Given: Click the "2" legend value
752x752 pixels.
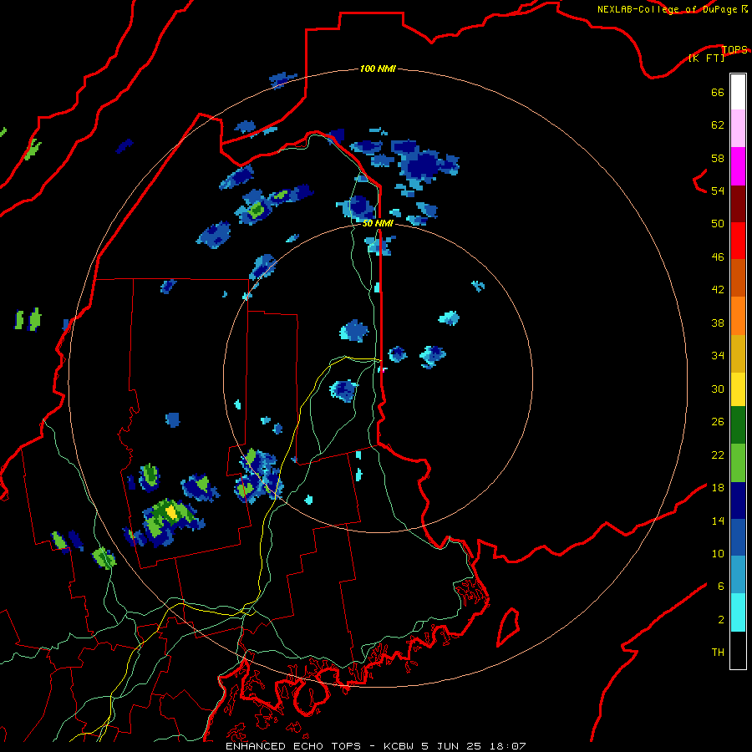Looking at the screenshot, I should pos(721,620).
